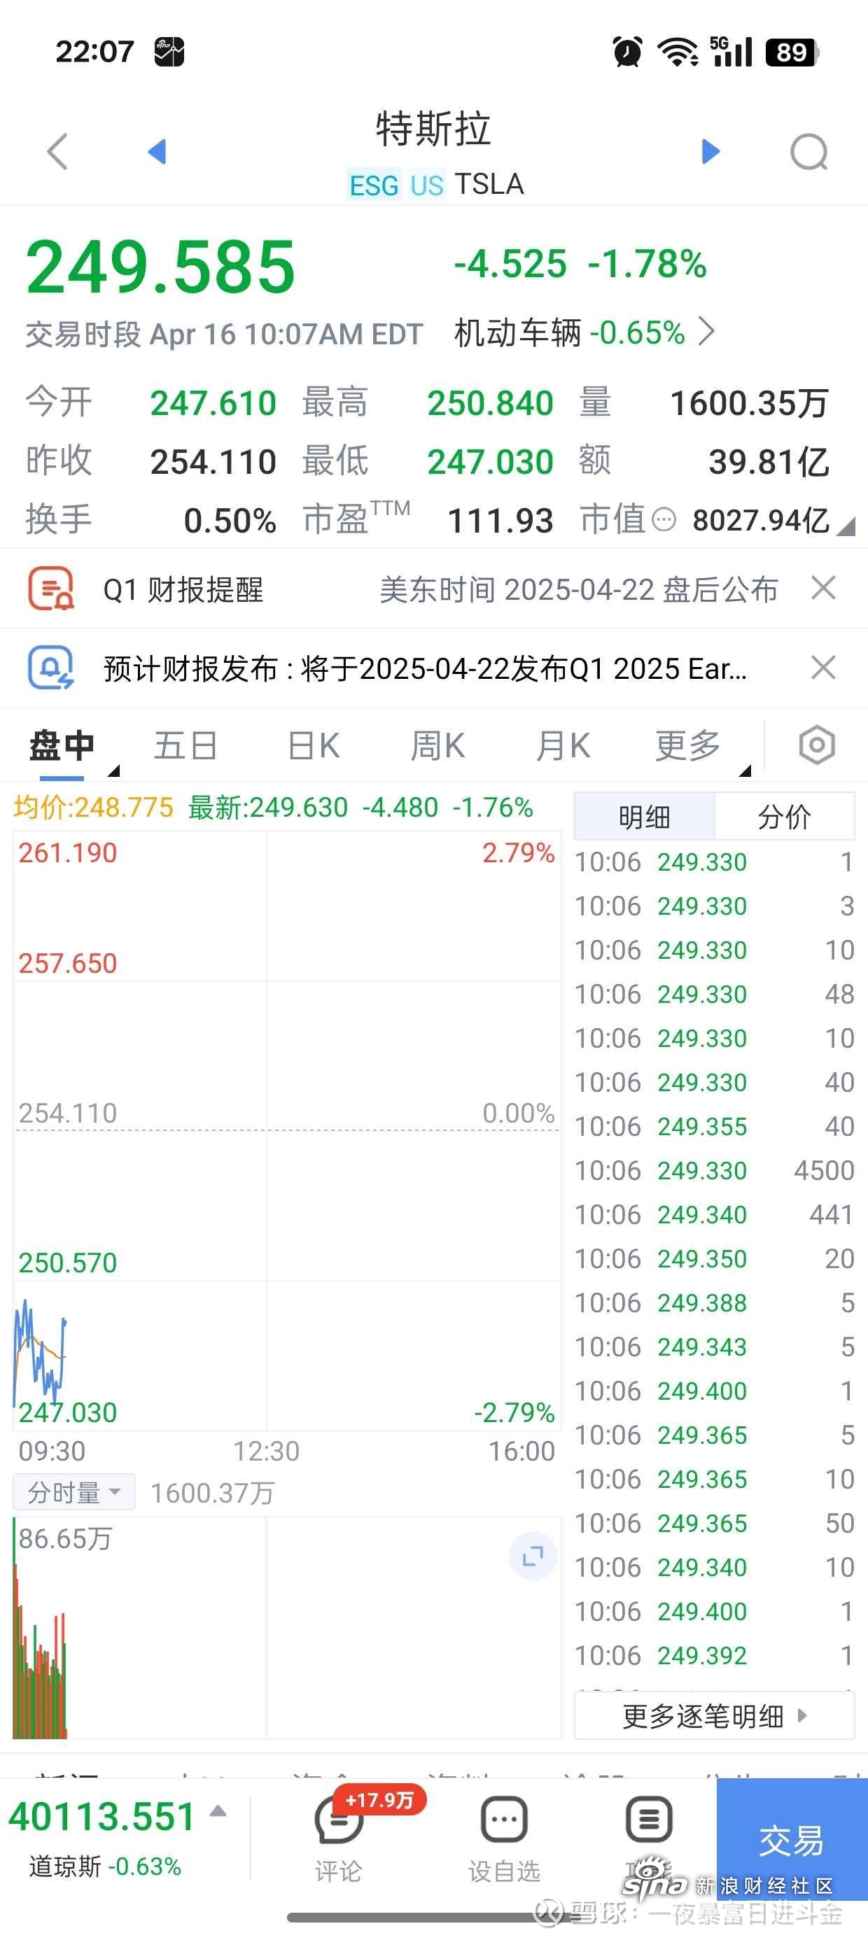The width and height of the screenshot is (868, 1940).
Task: Open the Q1 财报提醒 reminder icon
Action: [50, 589]
